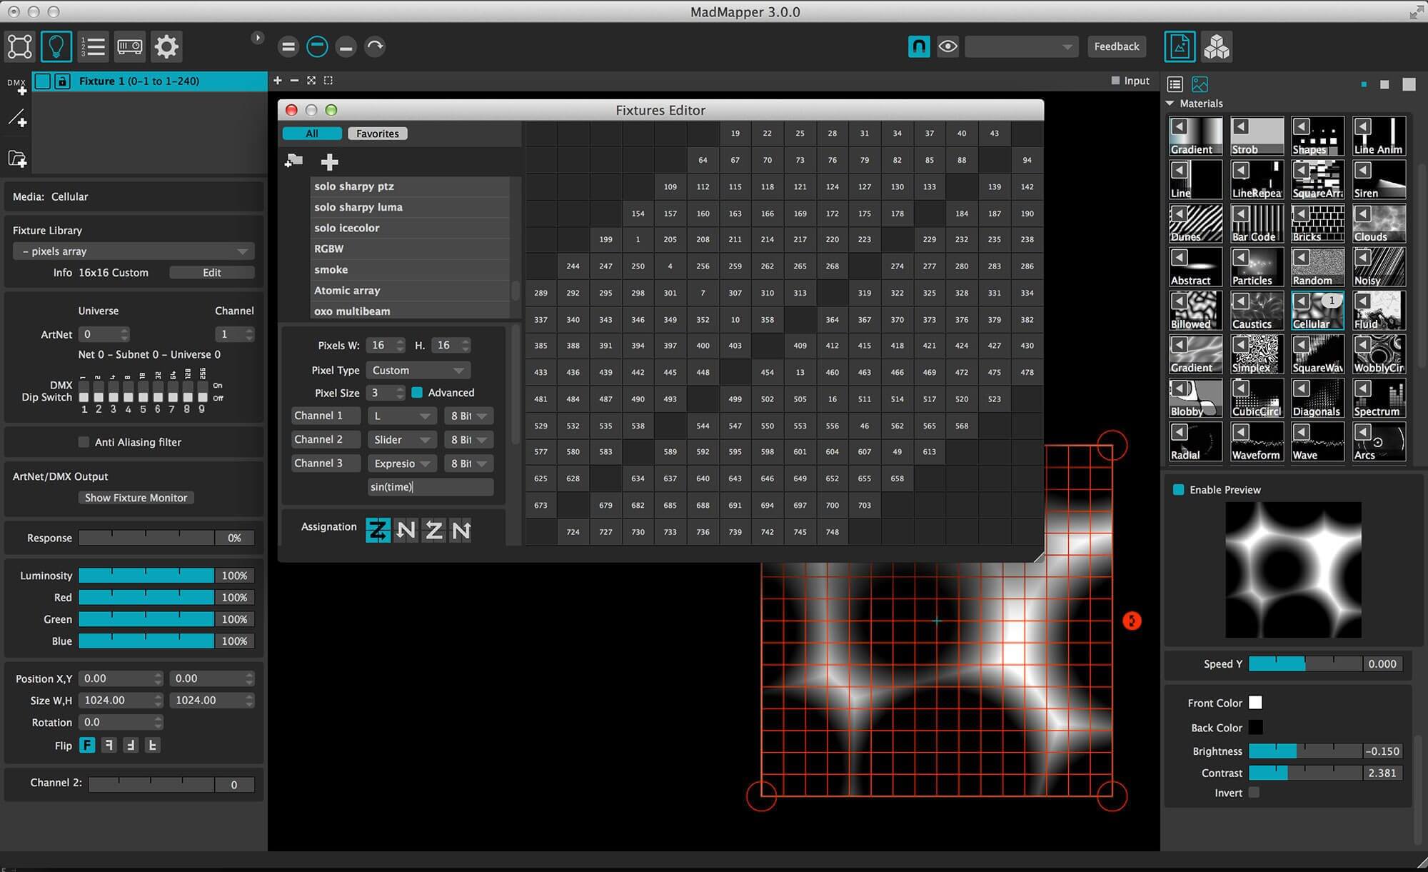The image size is (1428, 872).
Task: Adjust the Contrast slider
Action: coord(1304,773)
